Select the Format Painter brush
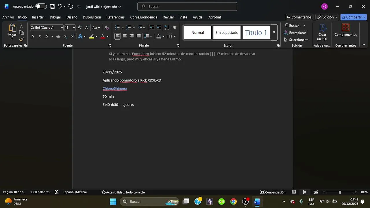The width and height of the screenshot is (370, 208). [x=21, y=39]
